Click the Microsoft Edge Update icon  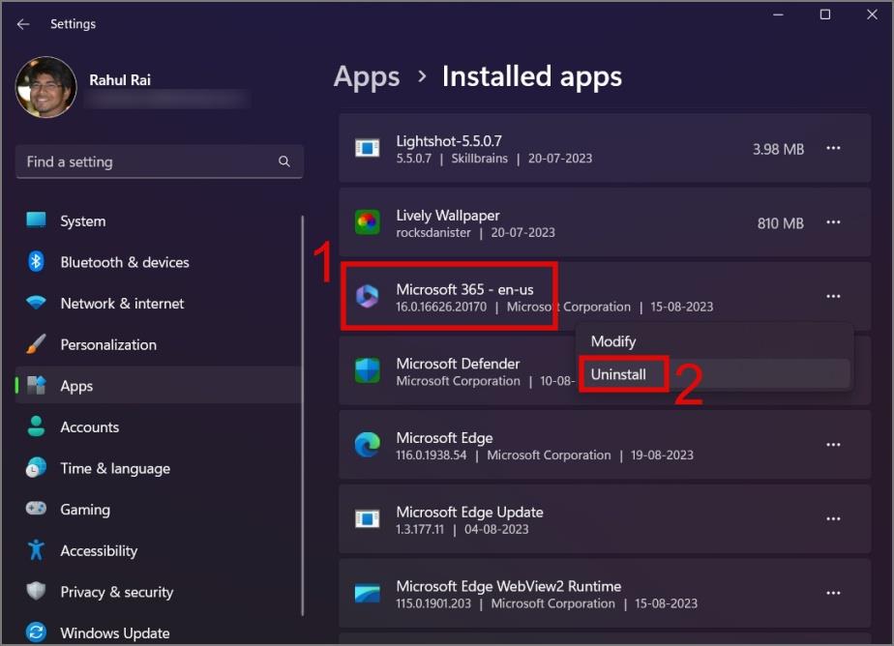coord(368,518)
